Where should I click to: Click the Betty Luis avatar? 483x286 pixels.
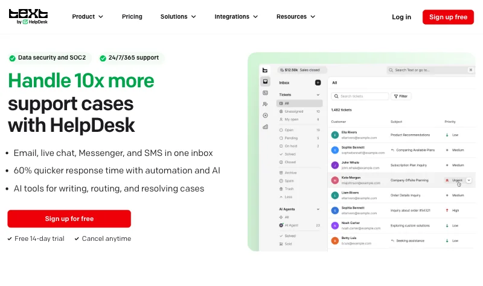(x=335, y=240)
